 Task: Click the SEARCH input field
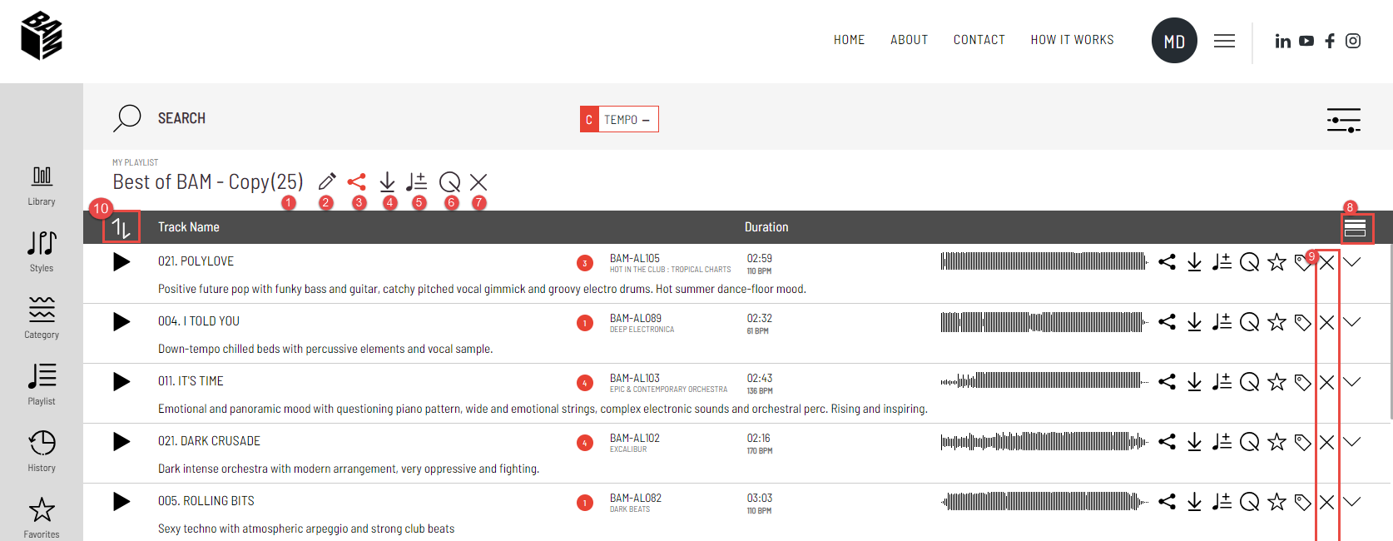pyautogui.click(x=181, y=118)
